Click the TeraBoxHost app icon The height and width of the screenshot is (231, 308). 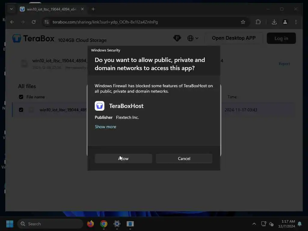[100, 106]
